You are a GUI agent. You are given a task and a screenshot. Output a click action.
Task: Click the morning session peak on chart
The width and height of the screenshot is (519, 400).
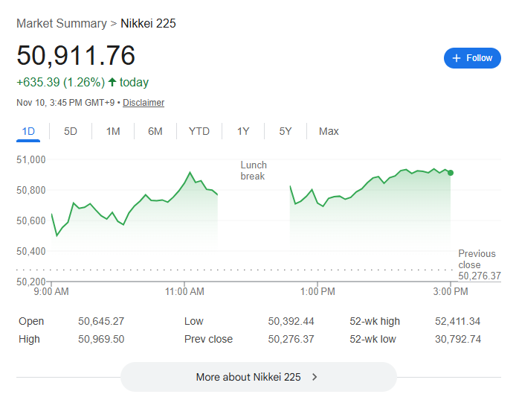(190, 172)
